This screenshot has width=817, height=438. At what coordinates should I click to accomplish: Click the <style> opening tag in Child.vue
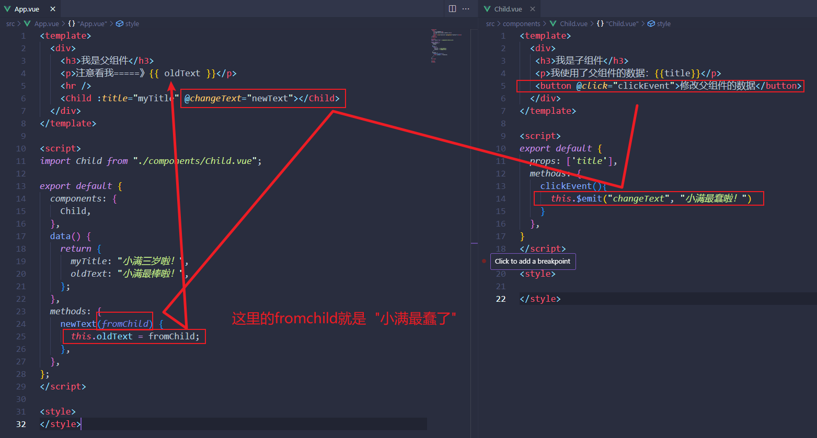537,274
